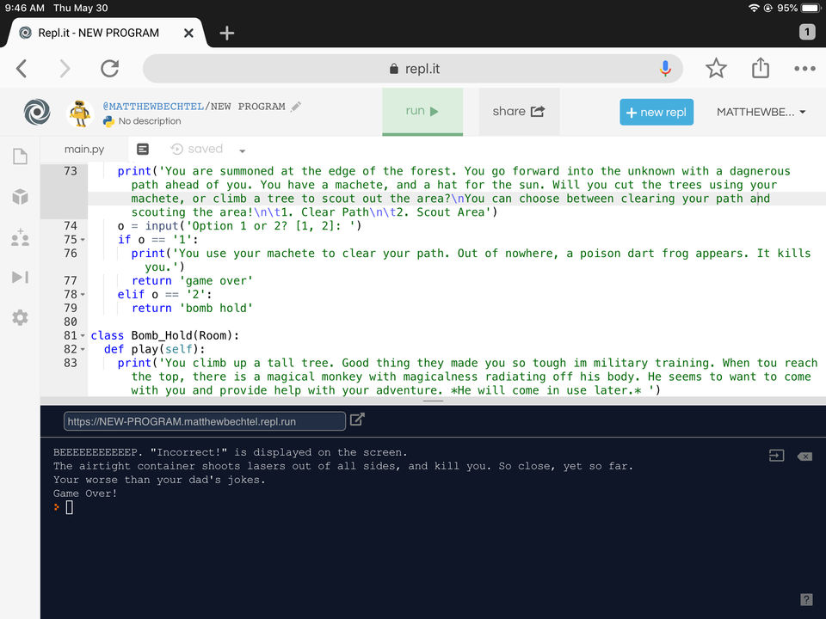Go back with the browser back arrow
The height and width of the screenshot is (619, 826).
click(22, 69)
